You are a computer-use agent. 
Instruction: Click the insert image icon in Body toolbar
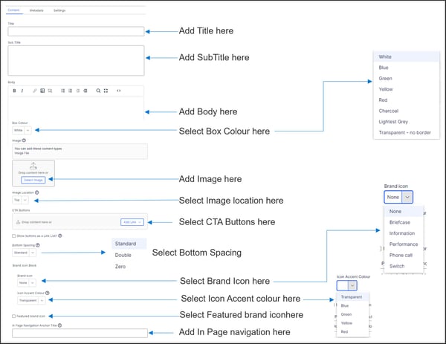(x=41, y=91)
